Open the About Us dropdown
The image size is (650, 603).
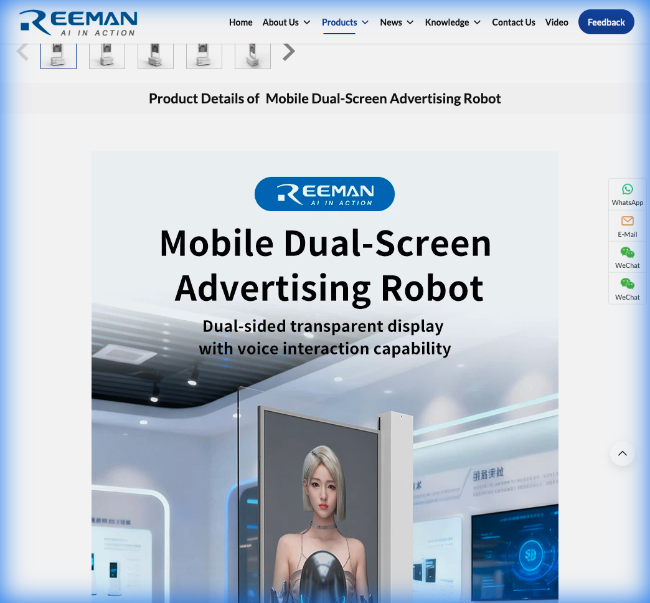(286, 22)
